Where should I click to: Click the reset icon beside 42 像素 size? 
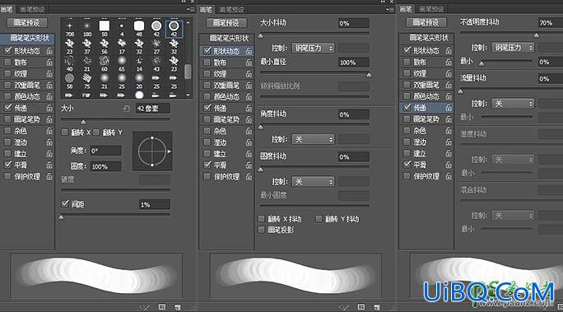pos(127,108)
